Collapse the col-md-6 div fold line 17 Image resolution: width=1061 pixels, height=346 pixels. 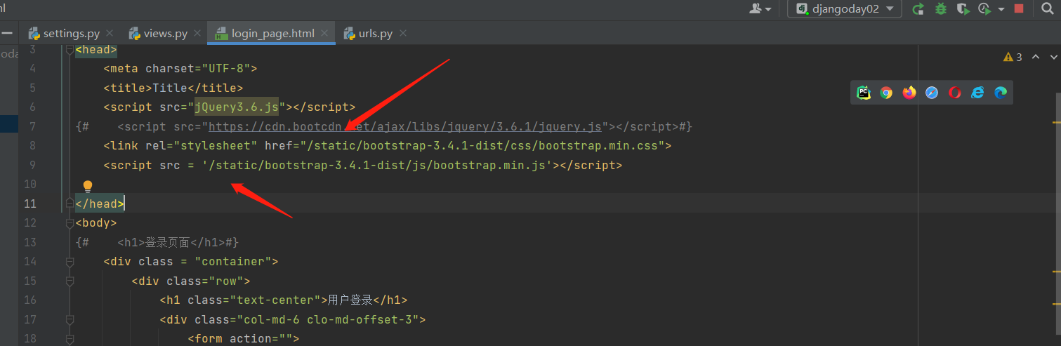pos(69,319)
